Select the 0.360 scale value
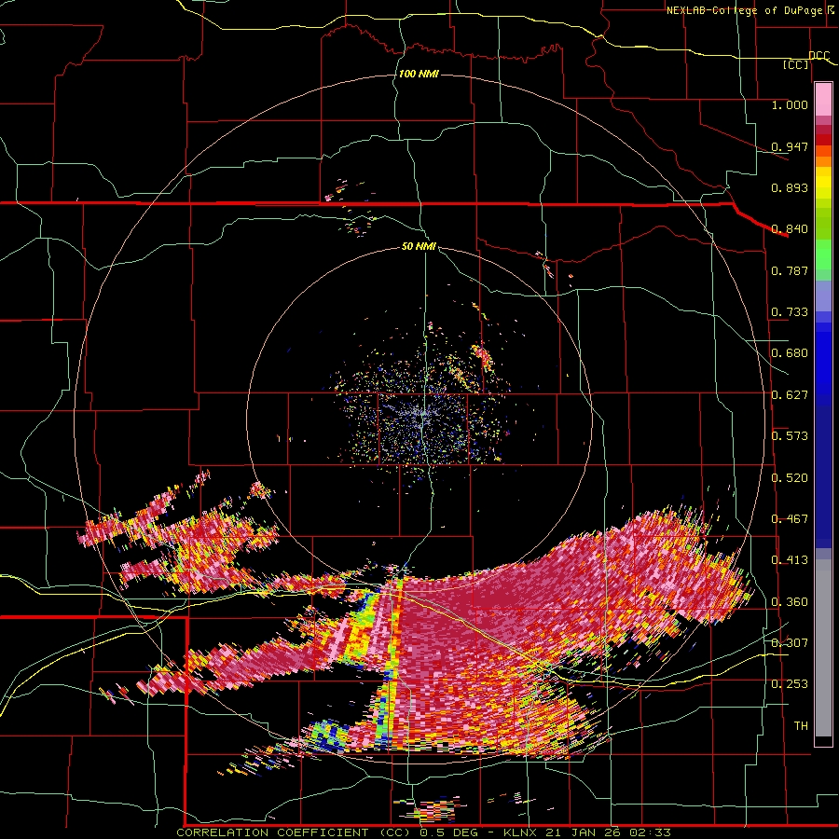Image resolution: width=839 pixels, height=839 pixels. pos(790,602)
